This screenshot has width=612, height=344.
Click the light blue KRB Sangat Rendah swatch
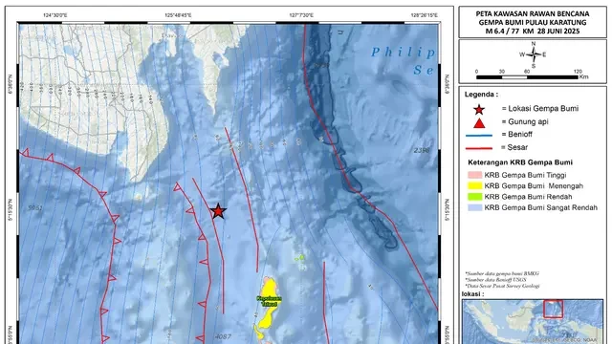click(475, 207)
